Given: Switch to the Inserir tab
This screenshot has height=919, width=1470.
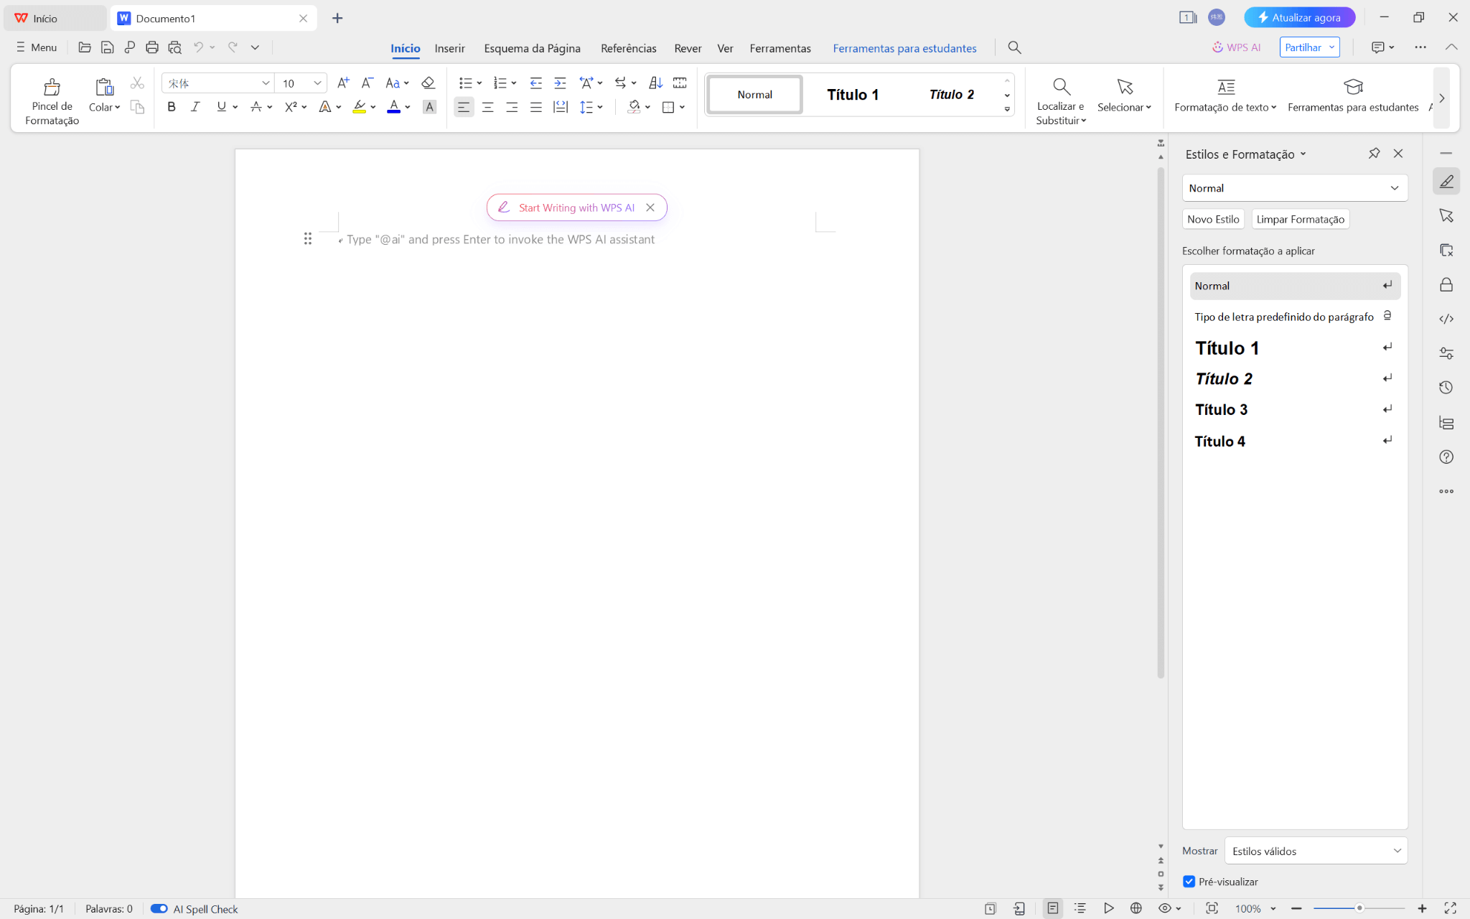Looking at the screenshot, I should (x=449, y=48).
